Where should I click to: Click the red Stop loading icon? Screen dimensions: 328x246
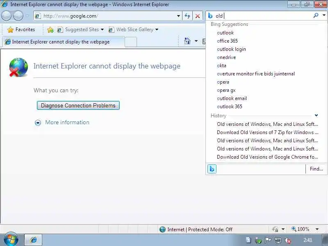click(197, 16)
